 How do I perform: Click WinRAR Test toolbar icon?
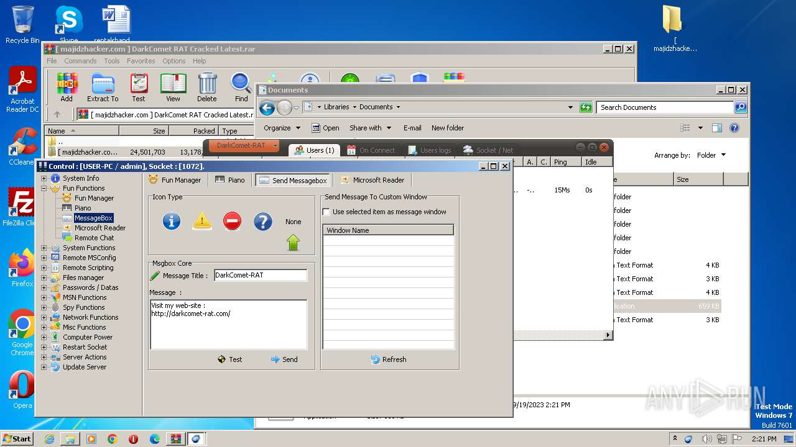click(x=139, y=88)
